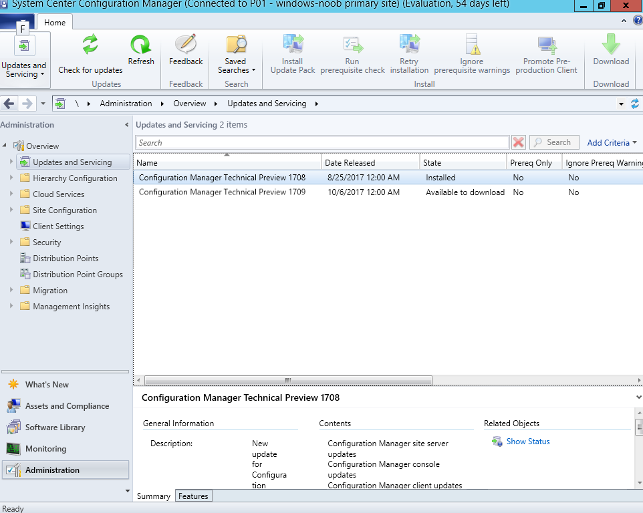Expand the Site Configuration node
643x513 pixels.
[11, 210]
